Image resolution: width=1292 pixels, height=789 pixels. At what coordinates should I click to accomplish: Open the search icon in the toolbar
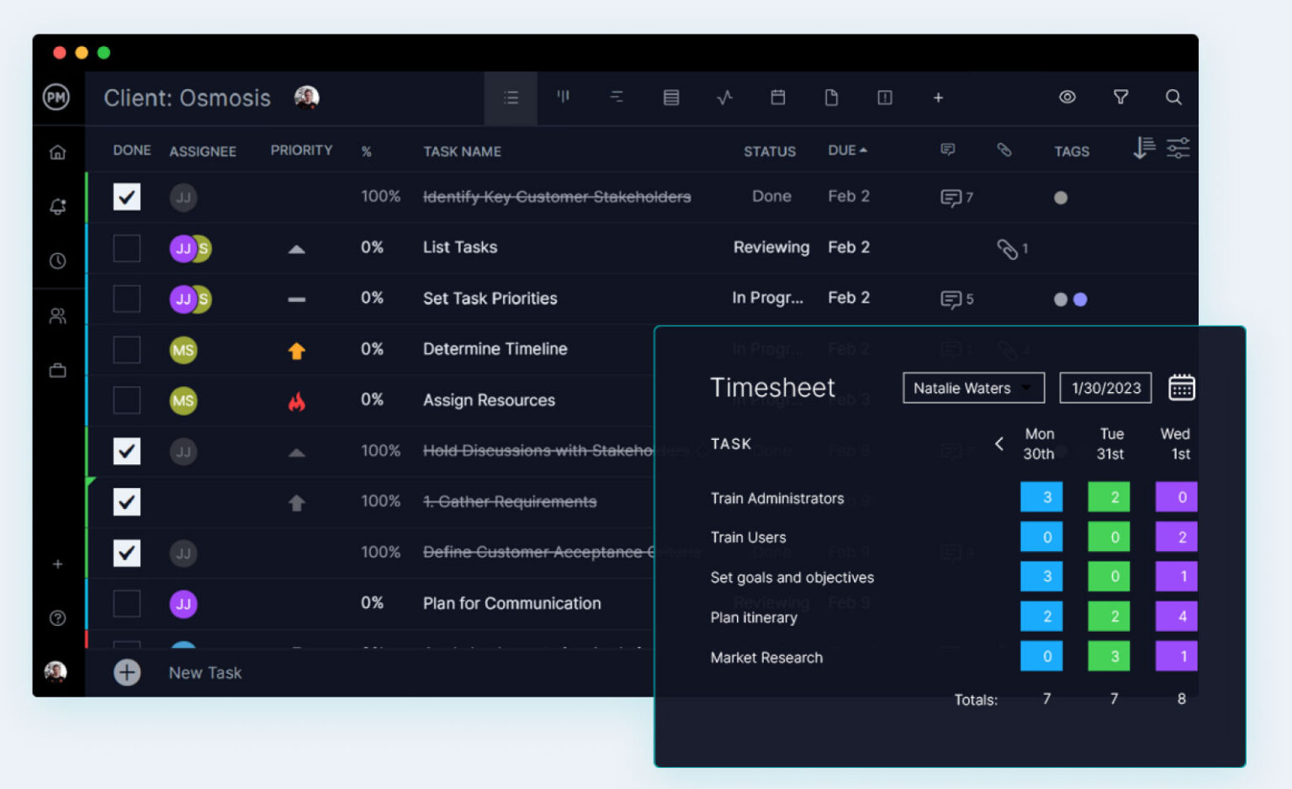point(1173,98)
